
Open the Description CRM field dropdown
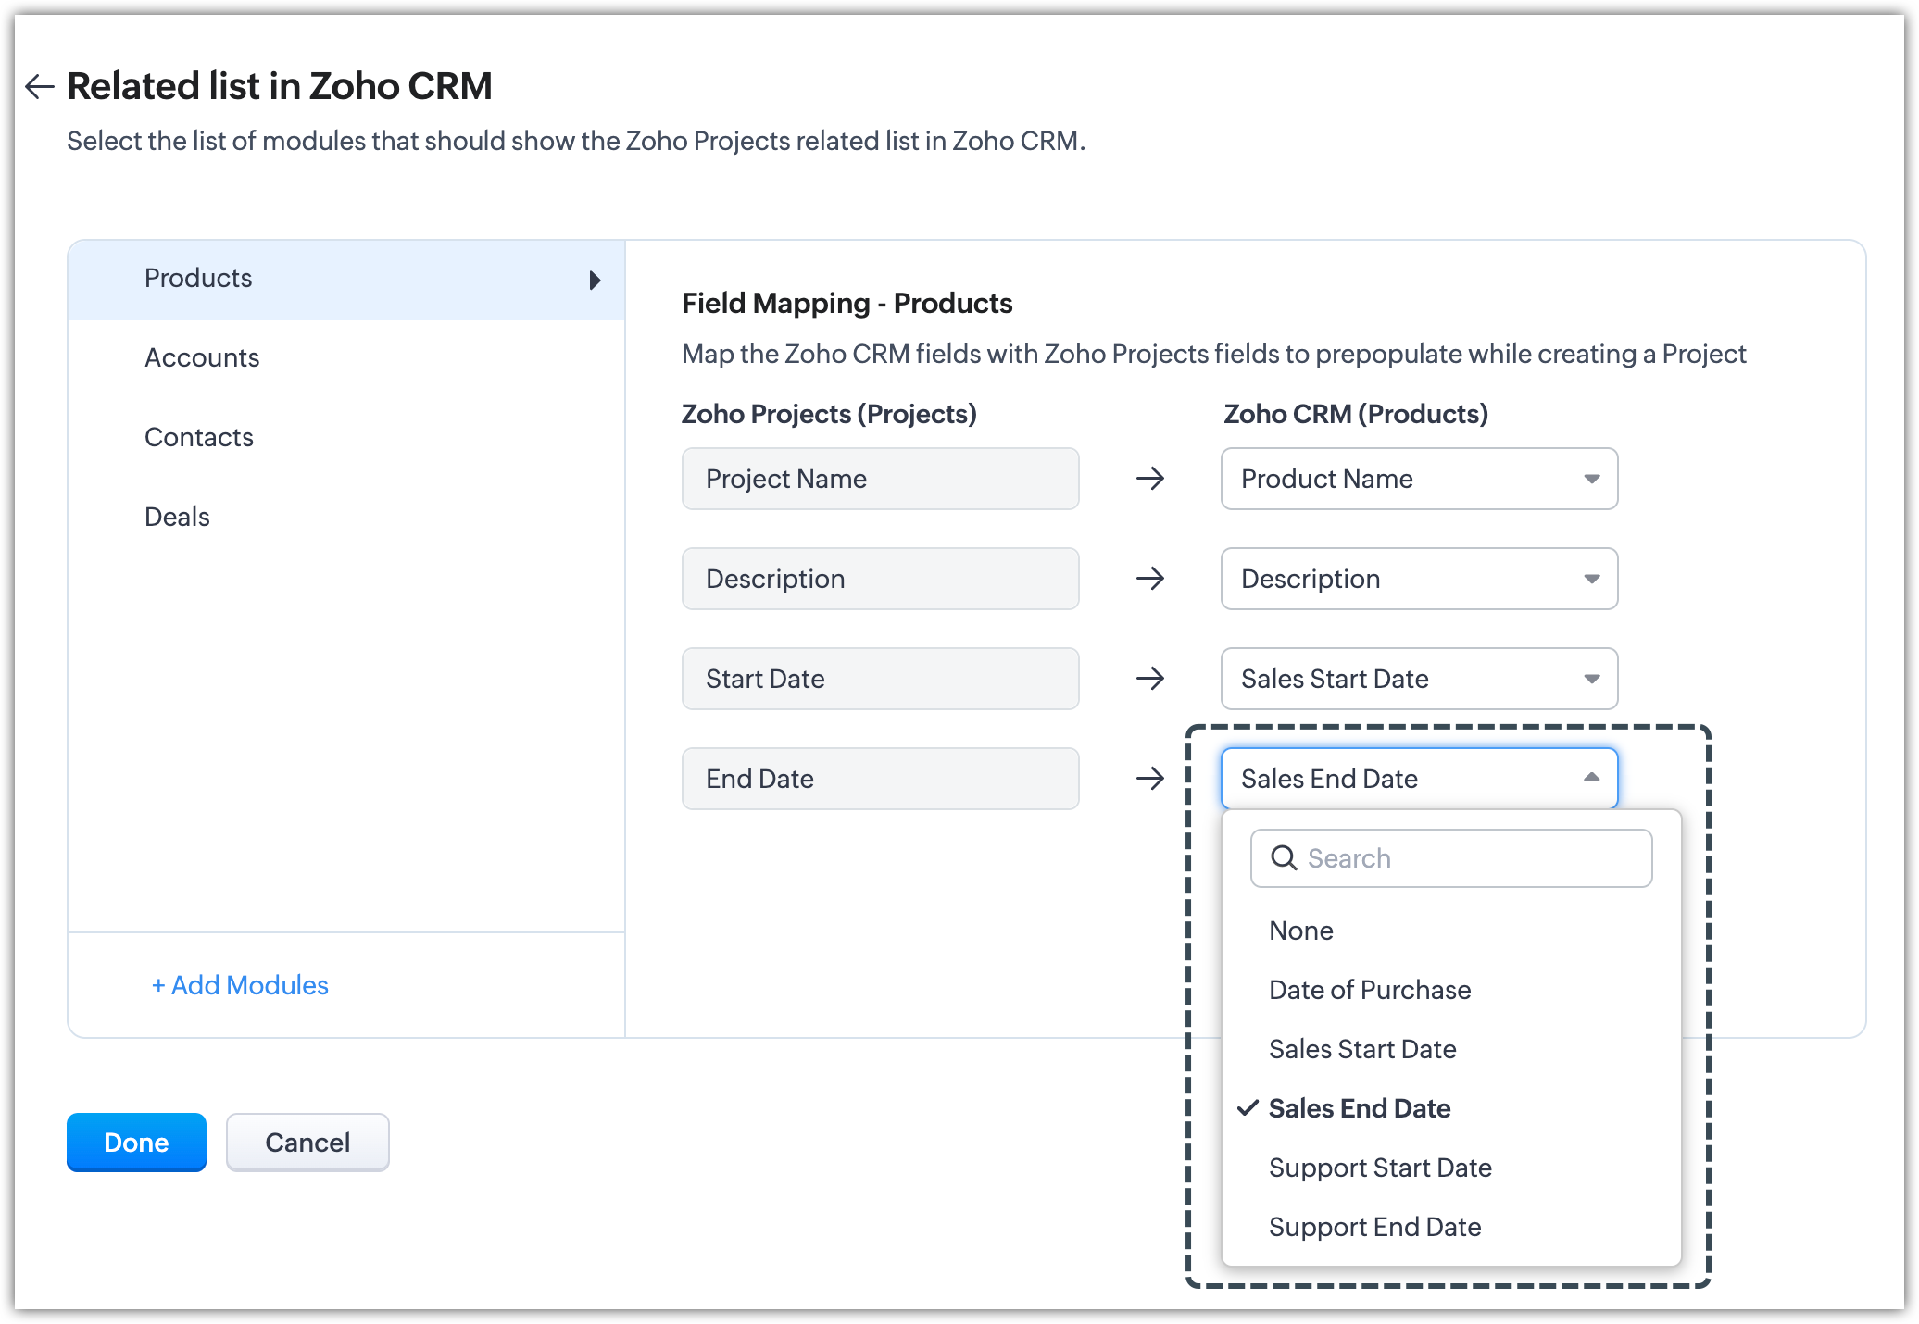tap(1419, 579)
